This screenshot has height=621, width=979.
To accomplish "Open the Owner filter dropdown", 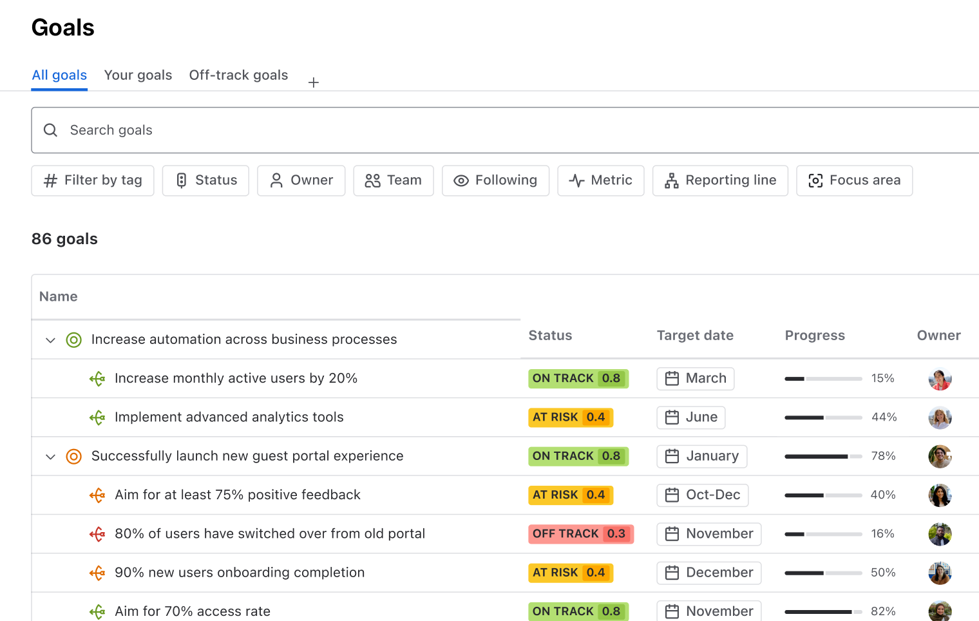I will (x=301, y=180).
